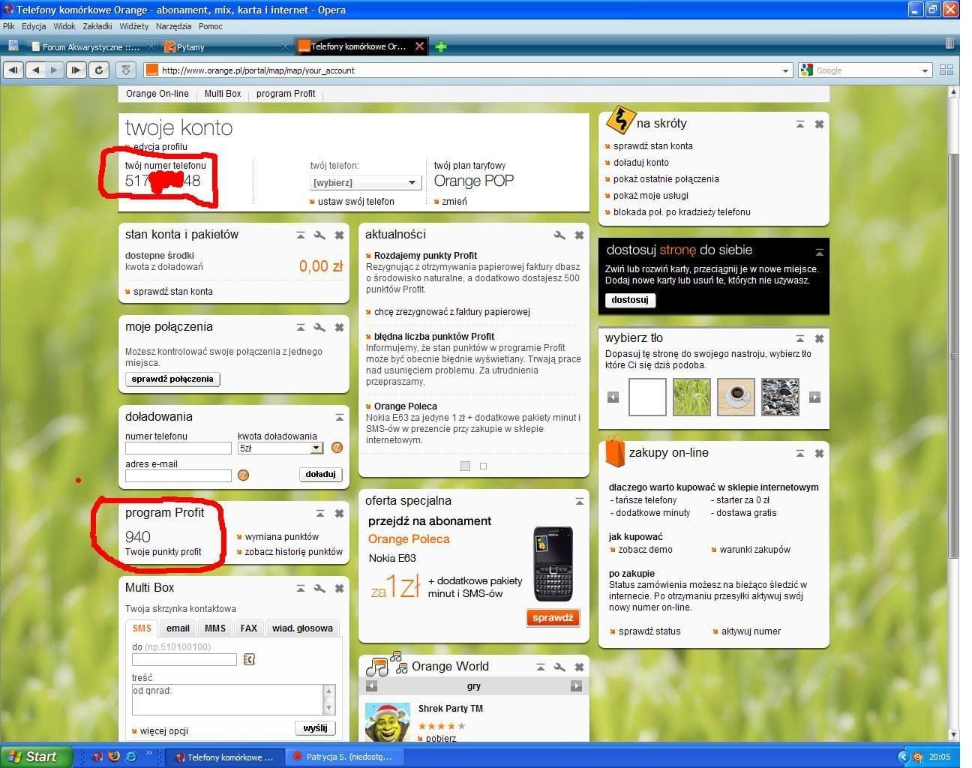
Task: Open contacts icon beside the SMS recipient field
Action: click(x=249, y=660)
